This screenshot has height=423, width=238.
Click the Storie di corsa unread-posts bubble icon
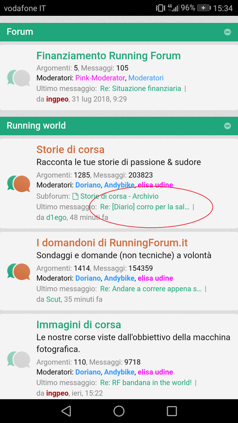click(x=19, y=183)
